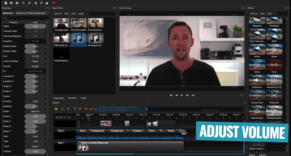
Task: Open the Track 2 menu arrow
Action: tap(56, 131)
